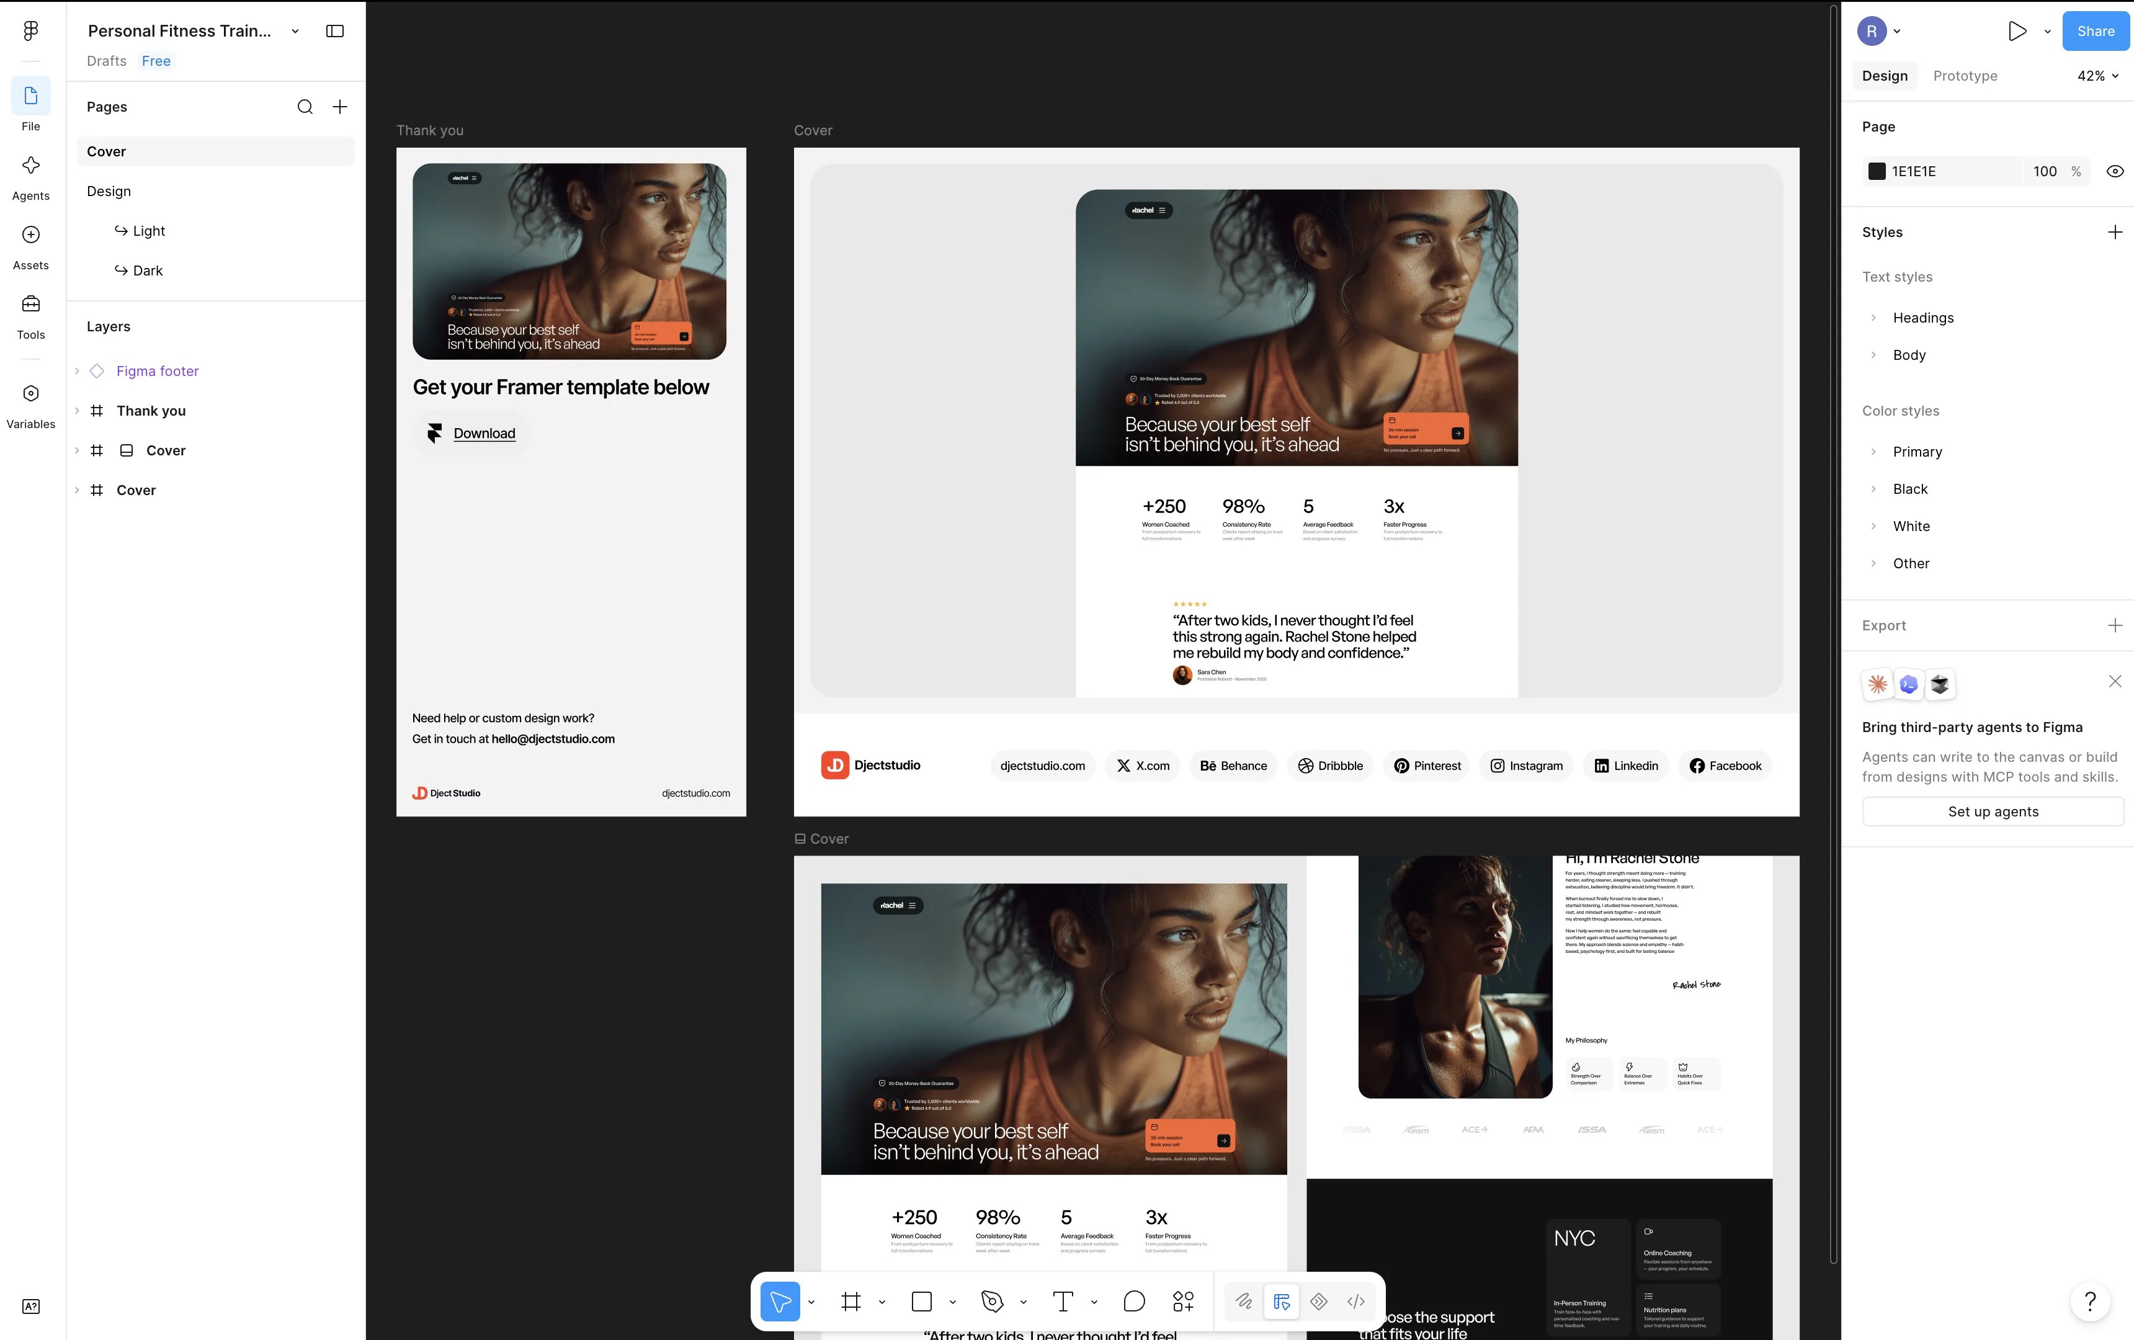Image resolution: width=2134 pixels, height=1340 pixels.
Task: Expand the Body text styles group
Action: 1873,354
